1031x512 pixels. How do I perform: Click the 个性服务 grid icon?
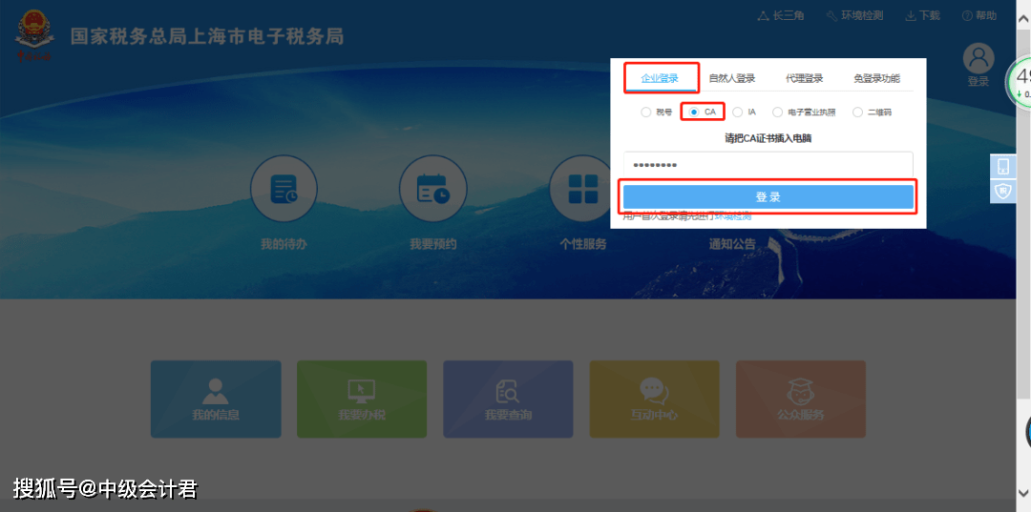(582, 190)
